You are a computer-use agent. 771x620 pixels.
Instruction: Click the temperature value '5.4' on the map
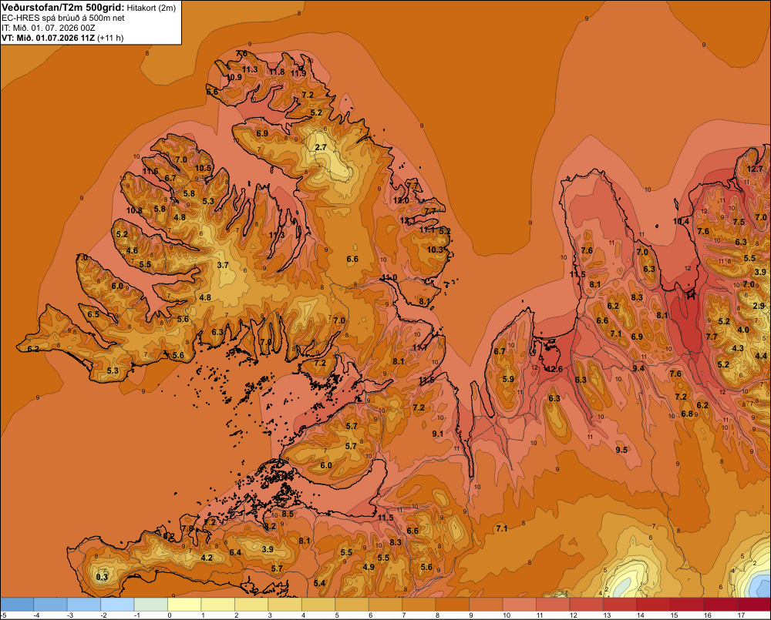tap(319, 583)
